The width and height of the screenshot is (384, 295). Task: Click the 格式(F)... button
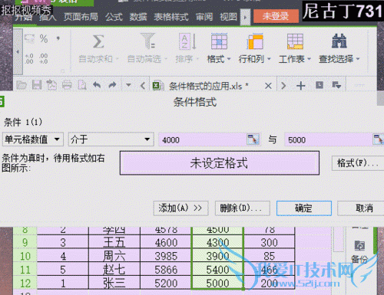click(358, 163)
